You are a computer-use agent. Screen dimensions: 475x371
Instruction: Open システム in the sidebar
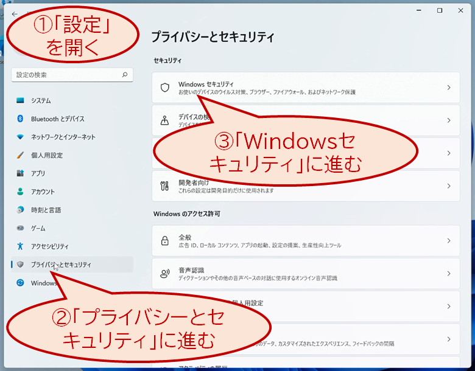(72, 100)
